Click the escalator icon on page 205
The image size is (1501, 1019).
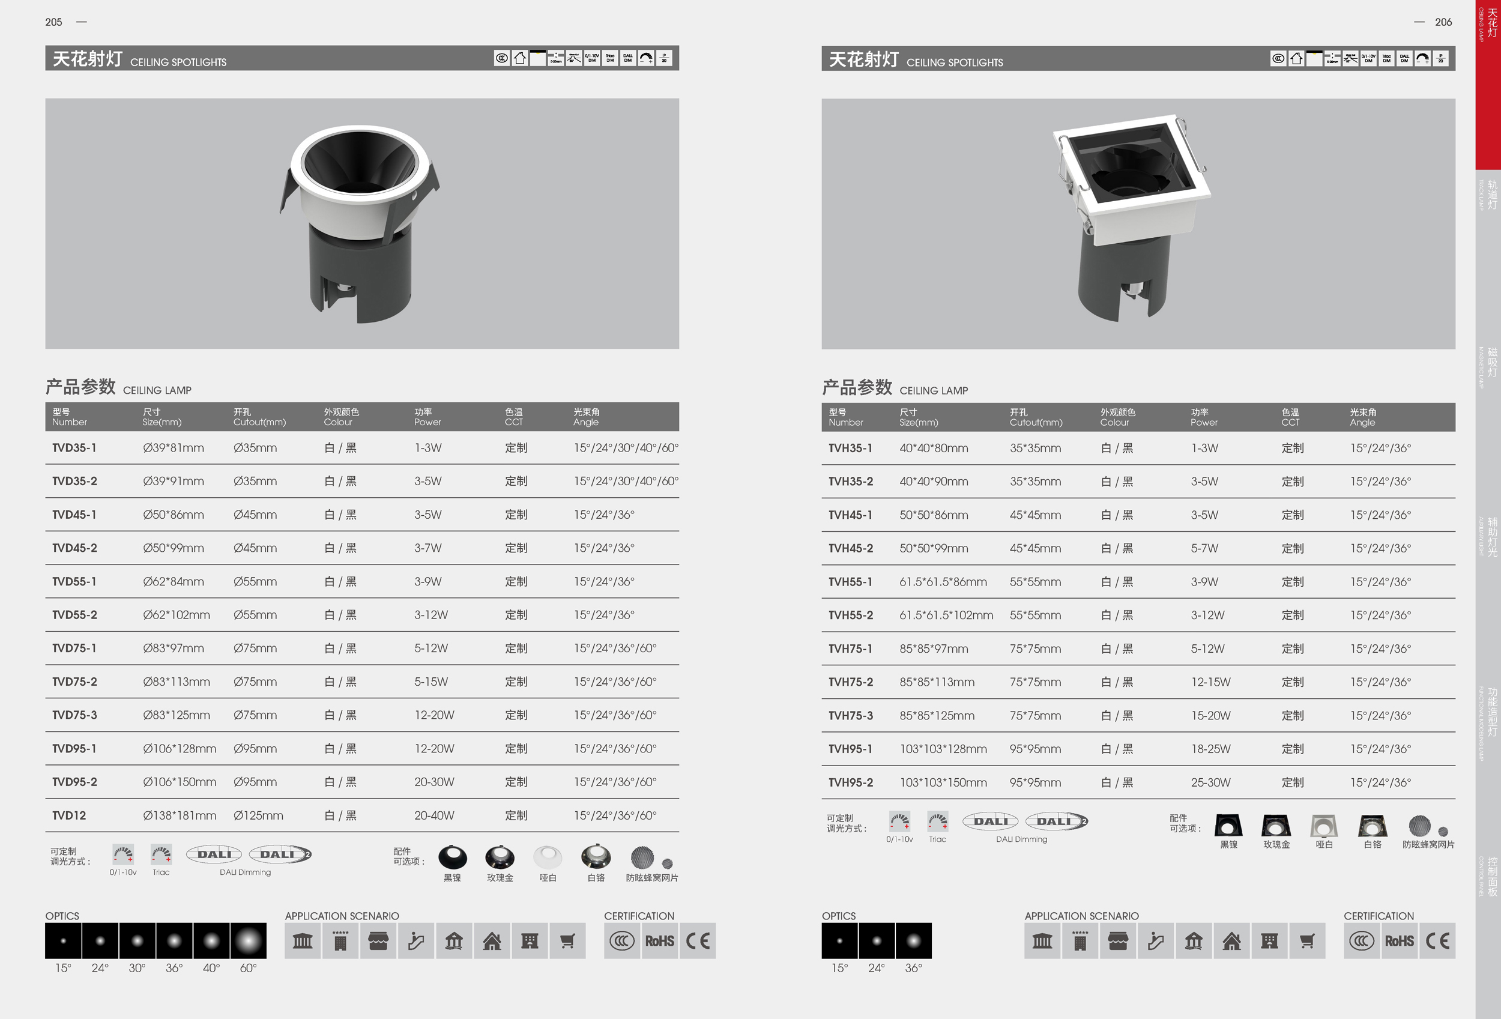coord(416,941)
